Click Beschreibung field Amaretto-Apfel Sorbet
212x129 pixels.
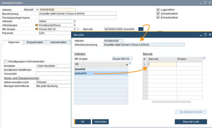[x=78, y=14]
